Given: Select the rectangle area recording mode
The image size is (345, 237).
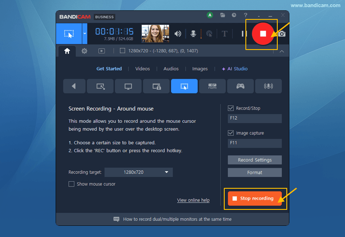Looking at the screenshot, I should pyautogui.click(x=100, y=86).
